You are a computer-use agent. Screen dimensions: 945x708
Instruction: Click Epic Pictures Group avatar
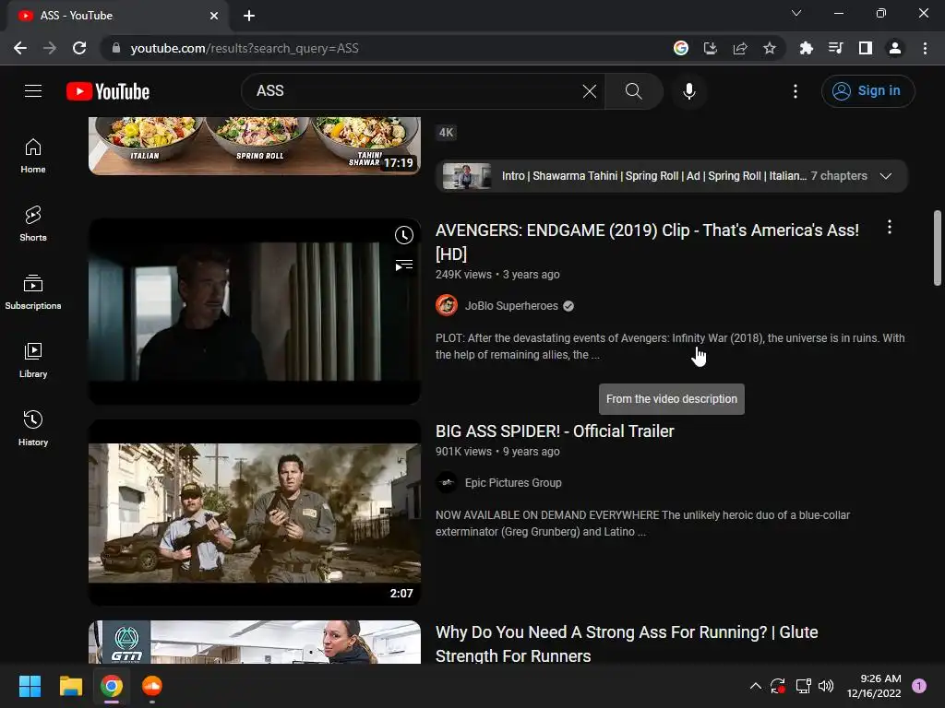click(x=447, y=483)
